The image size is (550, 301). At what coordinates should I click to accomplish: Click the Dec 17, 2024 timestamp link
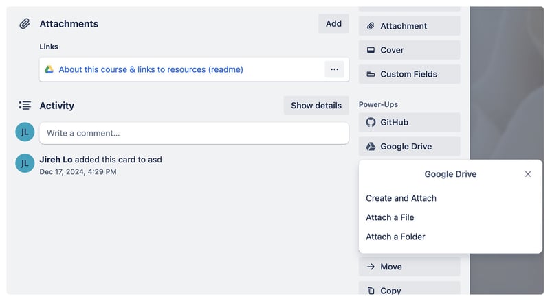[x=78, y=172]
